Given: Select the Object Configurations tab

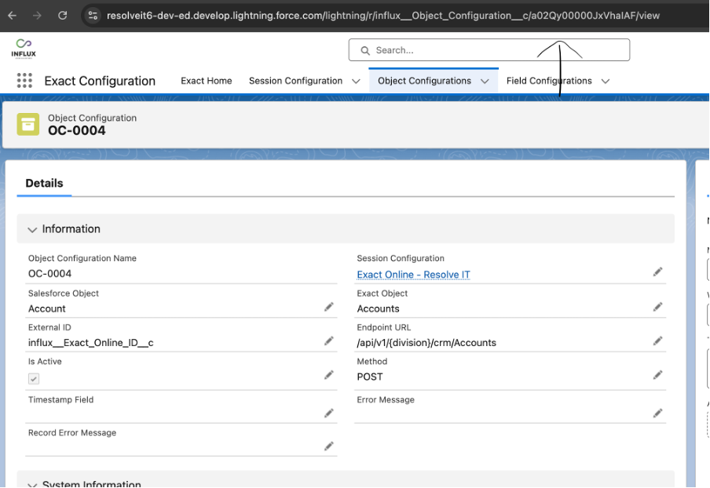Looking at the screenshot, I should pyautogui.click(x=424, y=81).
